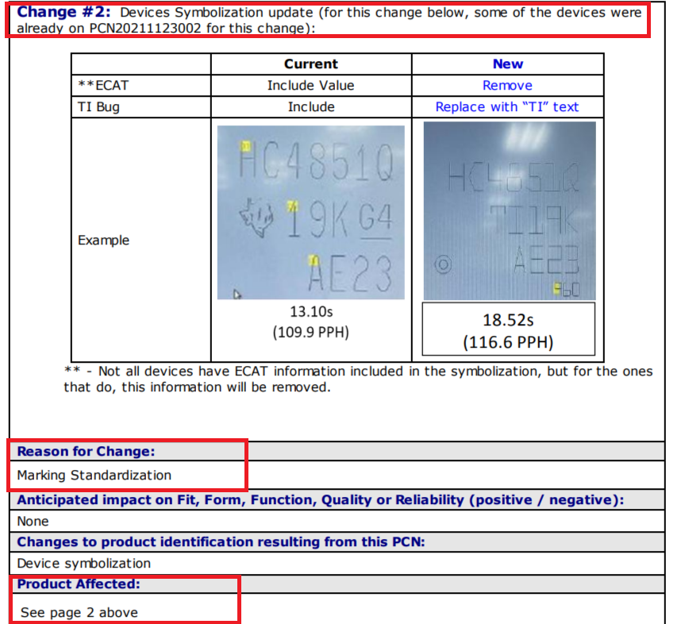Image resolution: width=681 pixels, height=624 pixels.
Task: Click the pin-1 circle mark in new image
Action: [x=443, y=264]
